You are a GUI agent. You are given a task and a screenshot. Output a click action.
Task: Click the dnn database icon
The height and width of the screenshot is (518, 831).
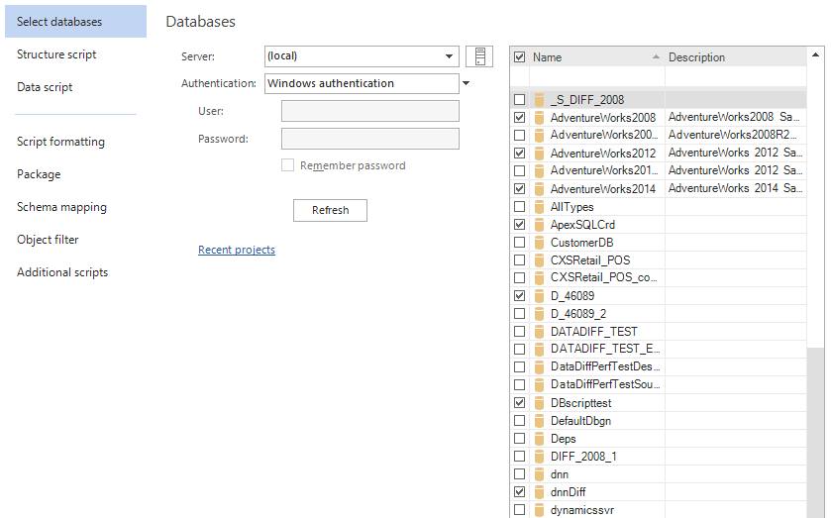(539, 474)
